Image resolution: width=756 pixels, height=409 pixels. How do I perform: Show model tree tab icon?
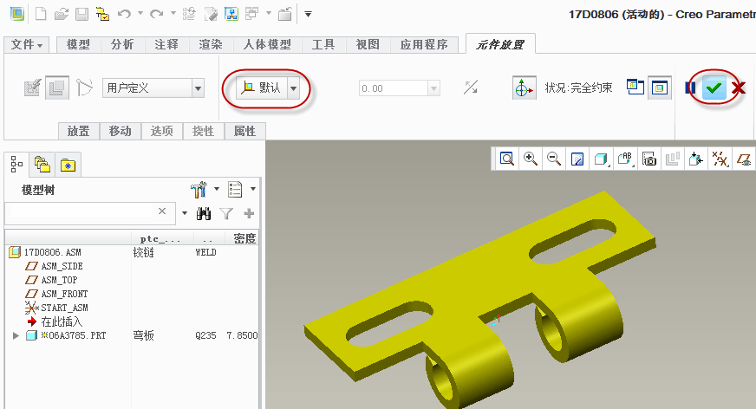(x=16, y=165)
